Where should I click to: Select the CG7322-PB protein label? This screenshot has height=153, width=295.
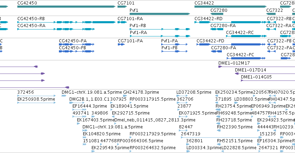click(279, 41)
